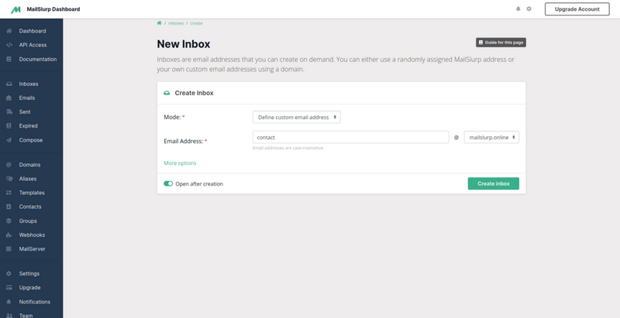Click the MailSlurp logo icon
The height and width of the screenshot is (318, 620).
(x=15, y=9)
